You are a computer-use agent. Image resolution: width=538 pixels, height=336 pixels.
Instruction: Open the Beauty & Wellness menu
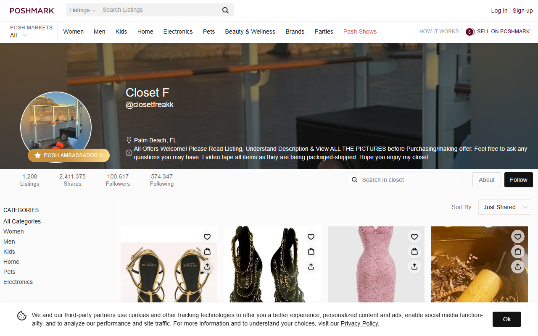click(250, 31)
